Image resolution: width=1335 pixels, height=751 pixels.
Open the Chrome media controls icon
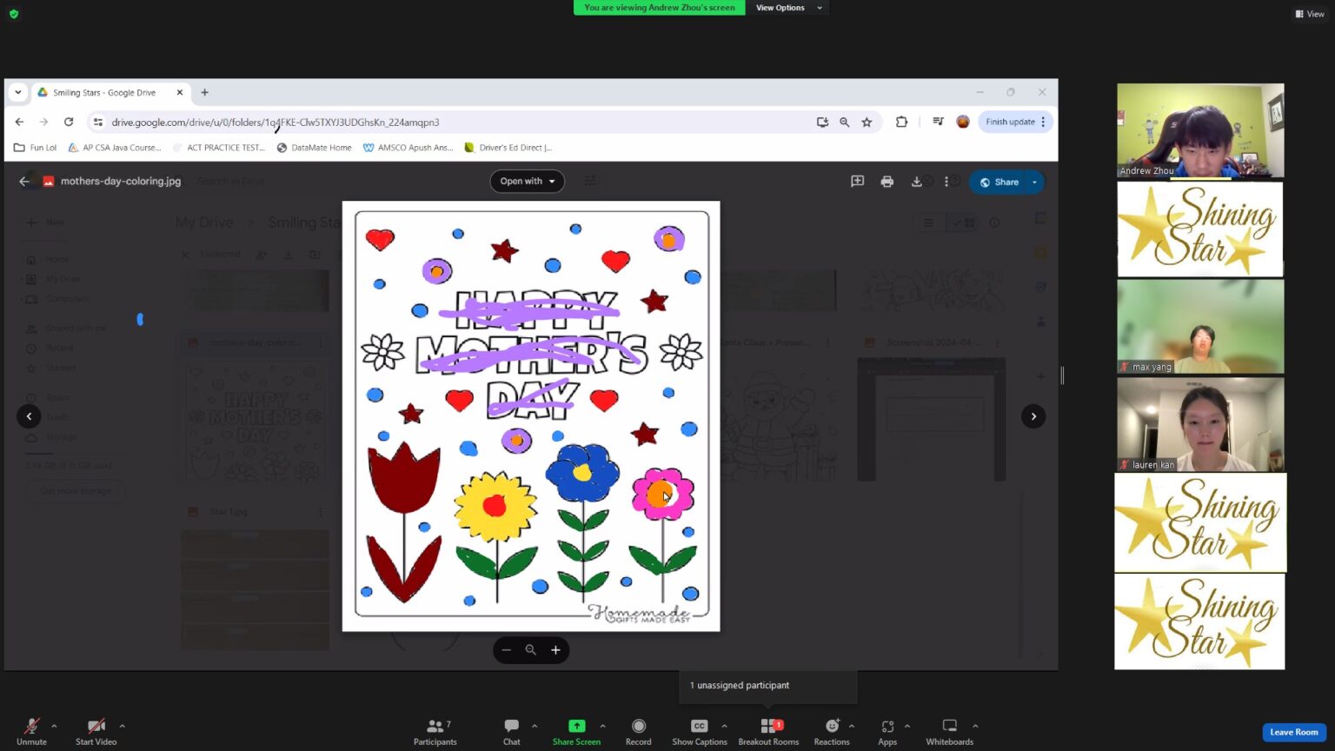tap(938, 122)
